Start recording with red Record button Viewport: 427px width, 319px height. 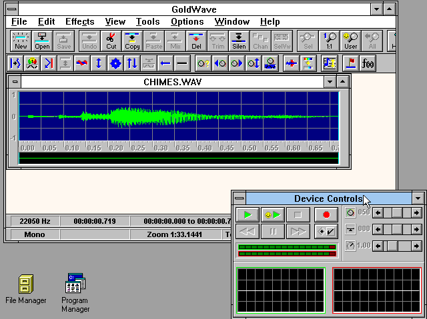click(x=326, y=215)
